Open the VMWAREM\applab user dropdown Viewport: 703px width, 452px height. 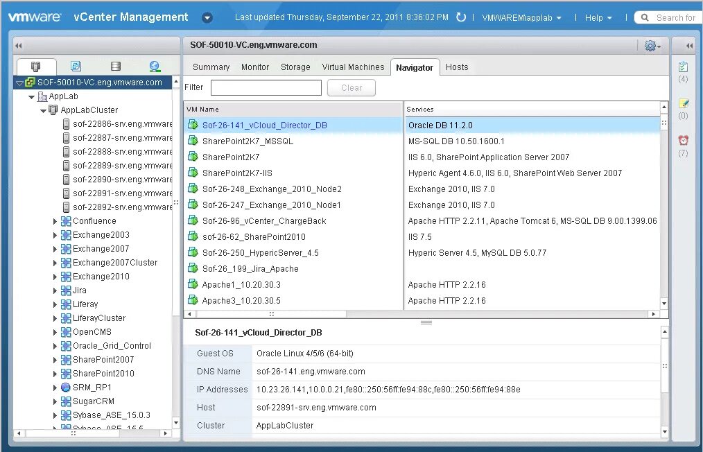pyautogui.click(x=521, y=17)
